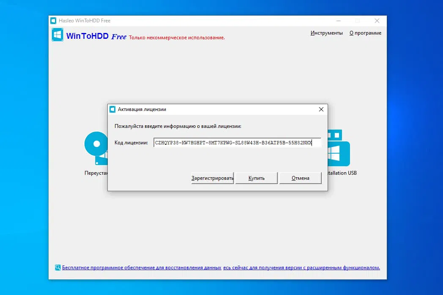Close the Активация лицензии dialog

(x=321, y=109)
